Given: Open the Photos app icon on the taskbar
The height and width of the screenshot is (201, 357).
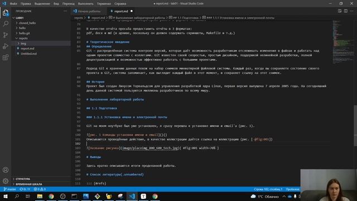Looking at the screenshot, I should pyautogui.click(x=86, y=196).
